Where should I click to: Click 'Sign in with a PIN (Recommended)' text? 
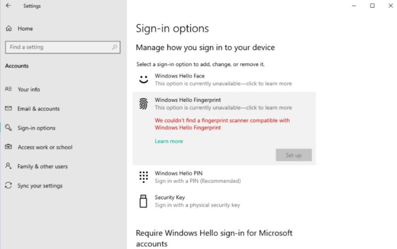198,181
